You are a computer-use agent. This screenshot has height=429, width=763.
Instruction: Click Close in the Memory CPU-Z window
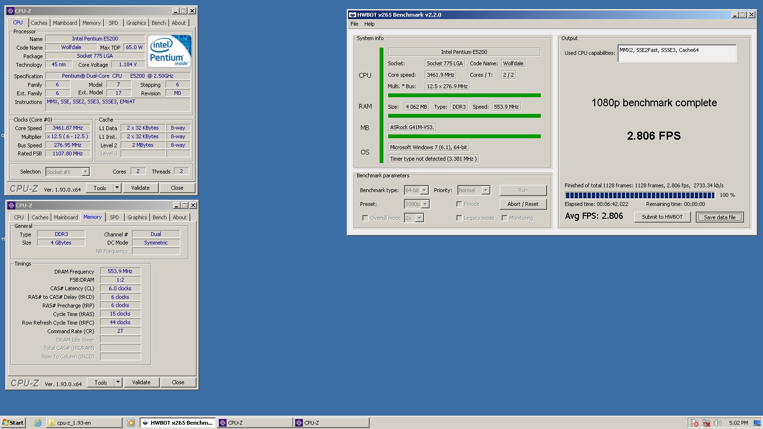point(178,382)
